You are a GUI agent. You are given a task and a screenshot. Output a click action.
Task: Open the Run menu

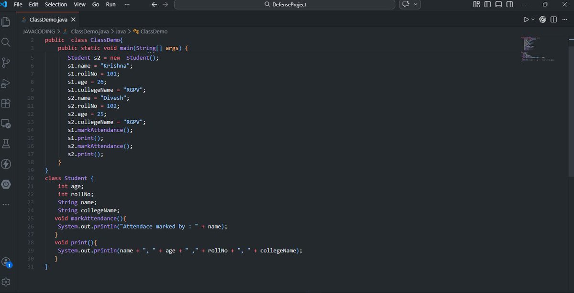[x=110, y=4]
